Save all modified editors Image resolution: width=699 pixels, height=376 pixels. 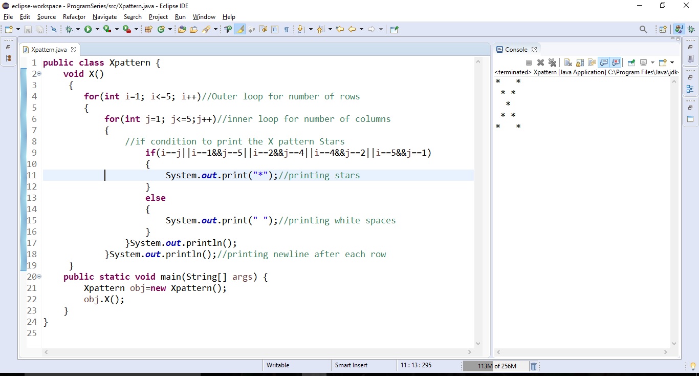tap(39, 29)
